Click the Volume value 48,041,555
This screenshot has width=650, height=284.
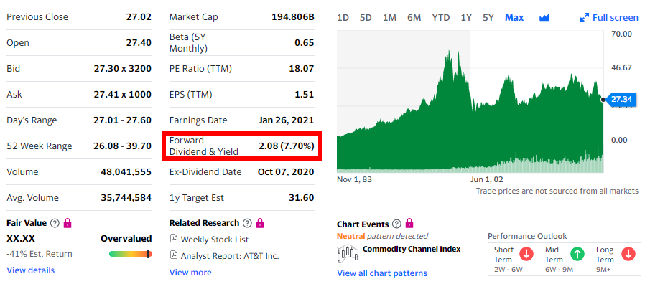point(126,172)
